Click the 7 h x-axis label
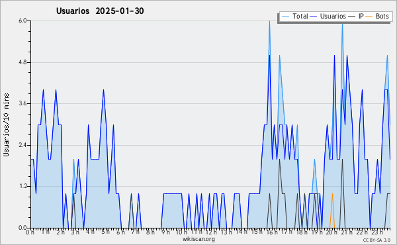The height and width of the screenshot is (245, 397). pyautogui.click(x=135, y=232)
